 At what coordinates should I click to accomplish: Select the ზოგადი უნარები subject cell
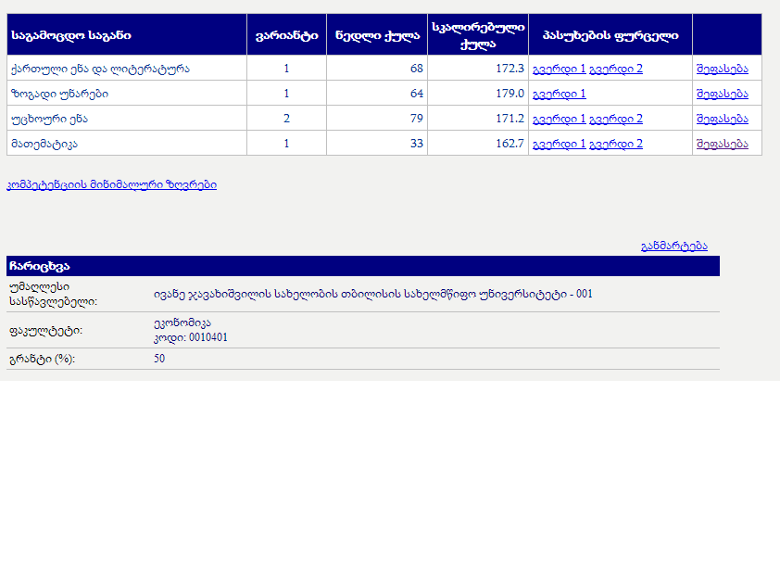(127, 93)
